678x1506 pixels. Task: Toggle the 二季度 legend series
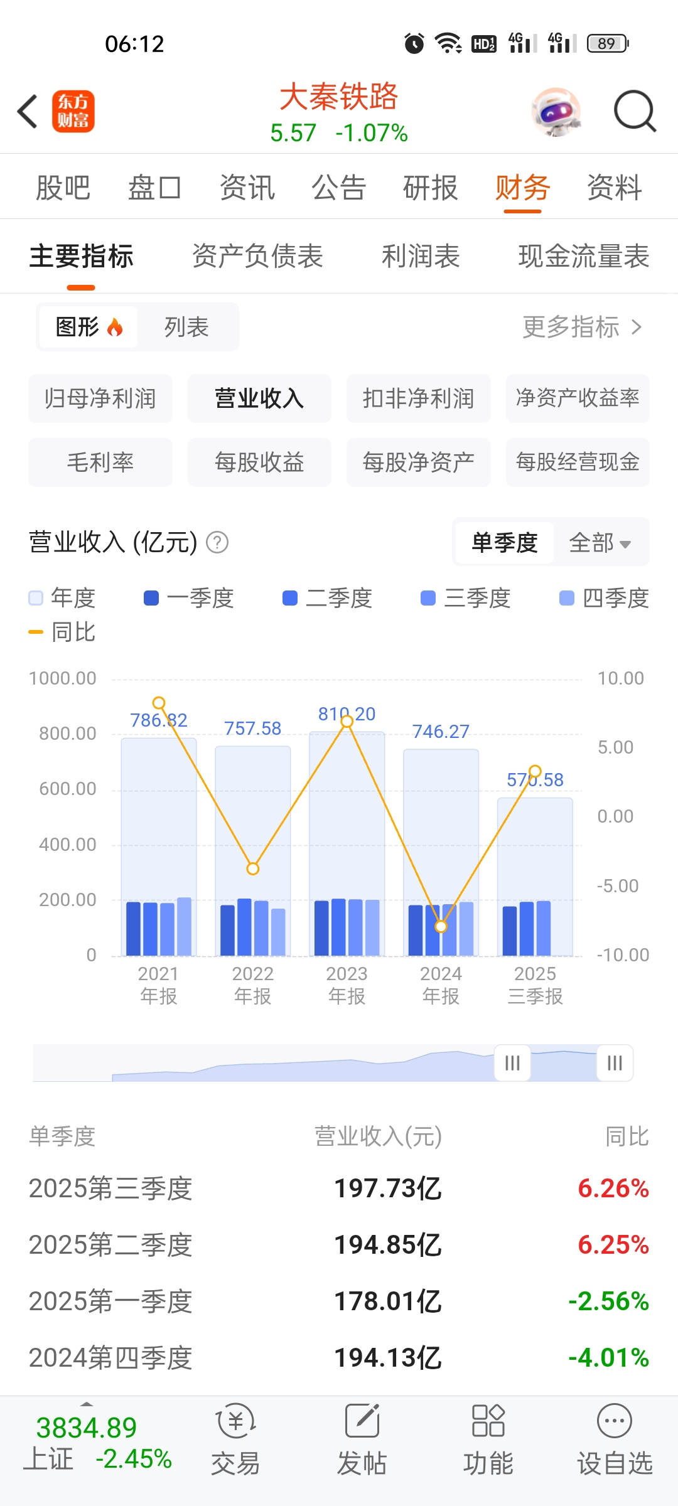(327, 598)
